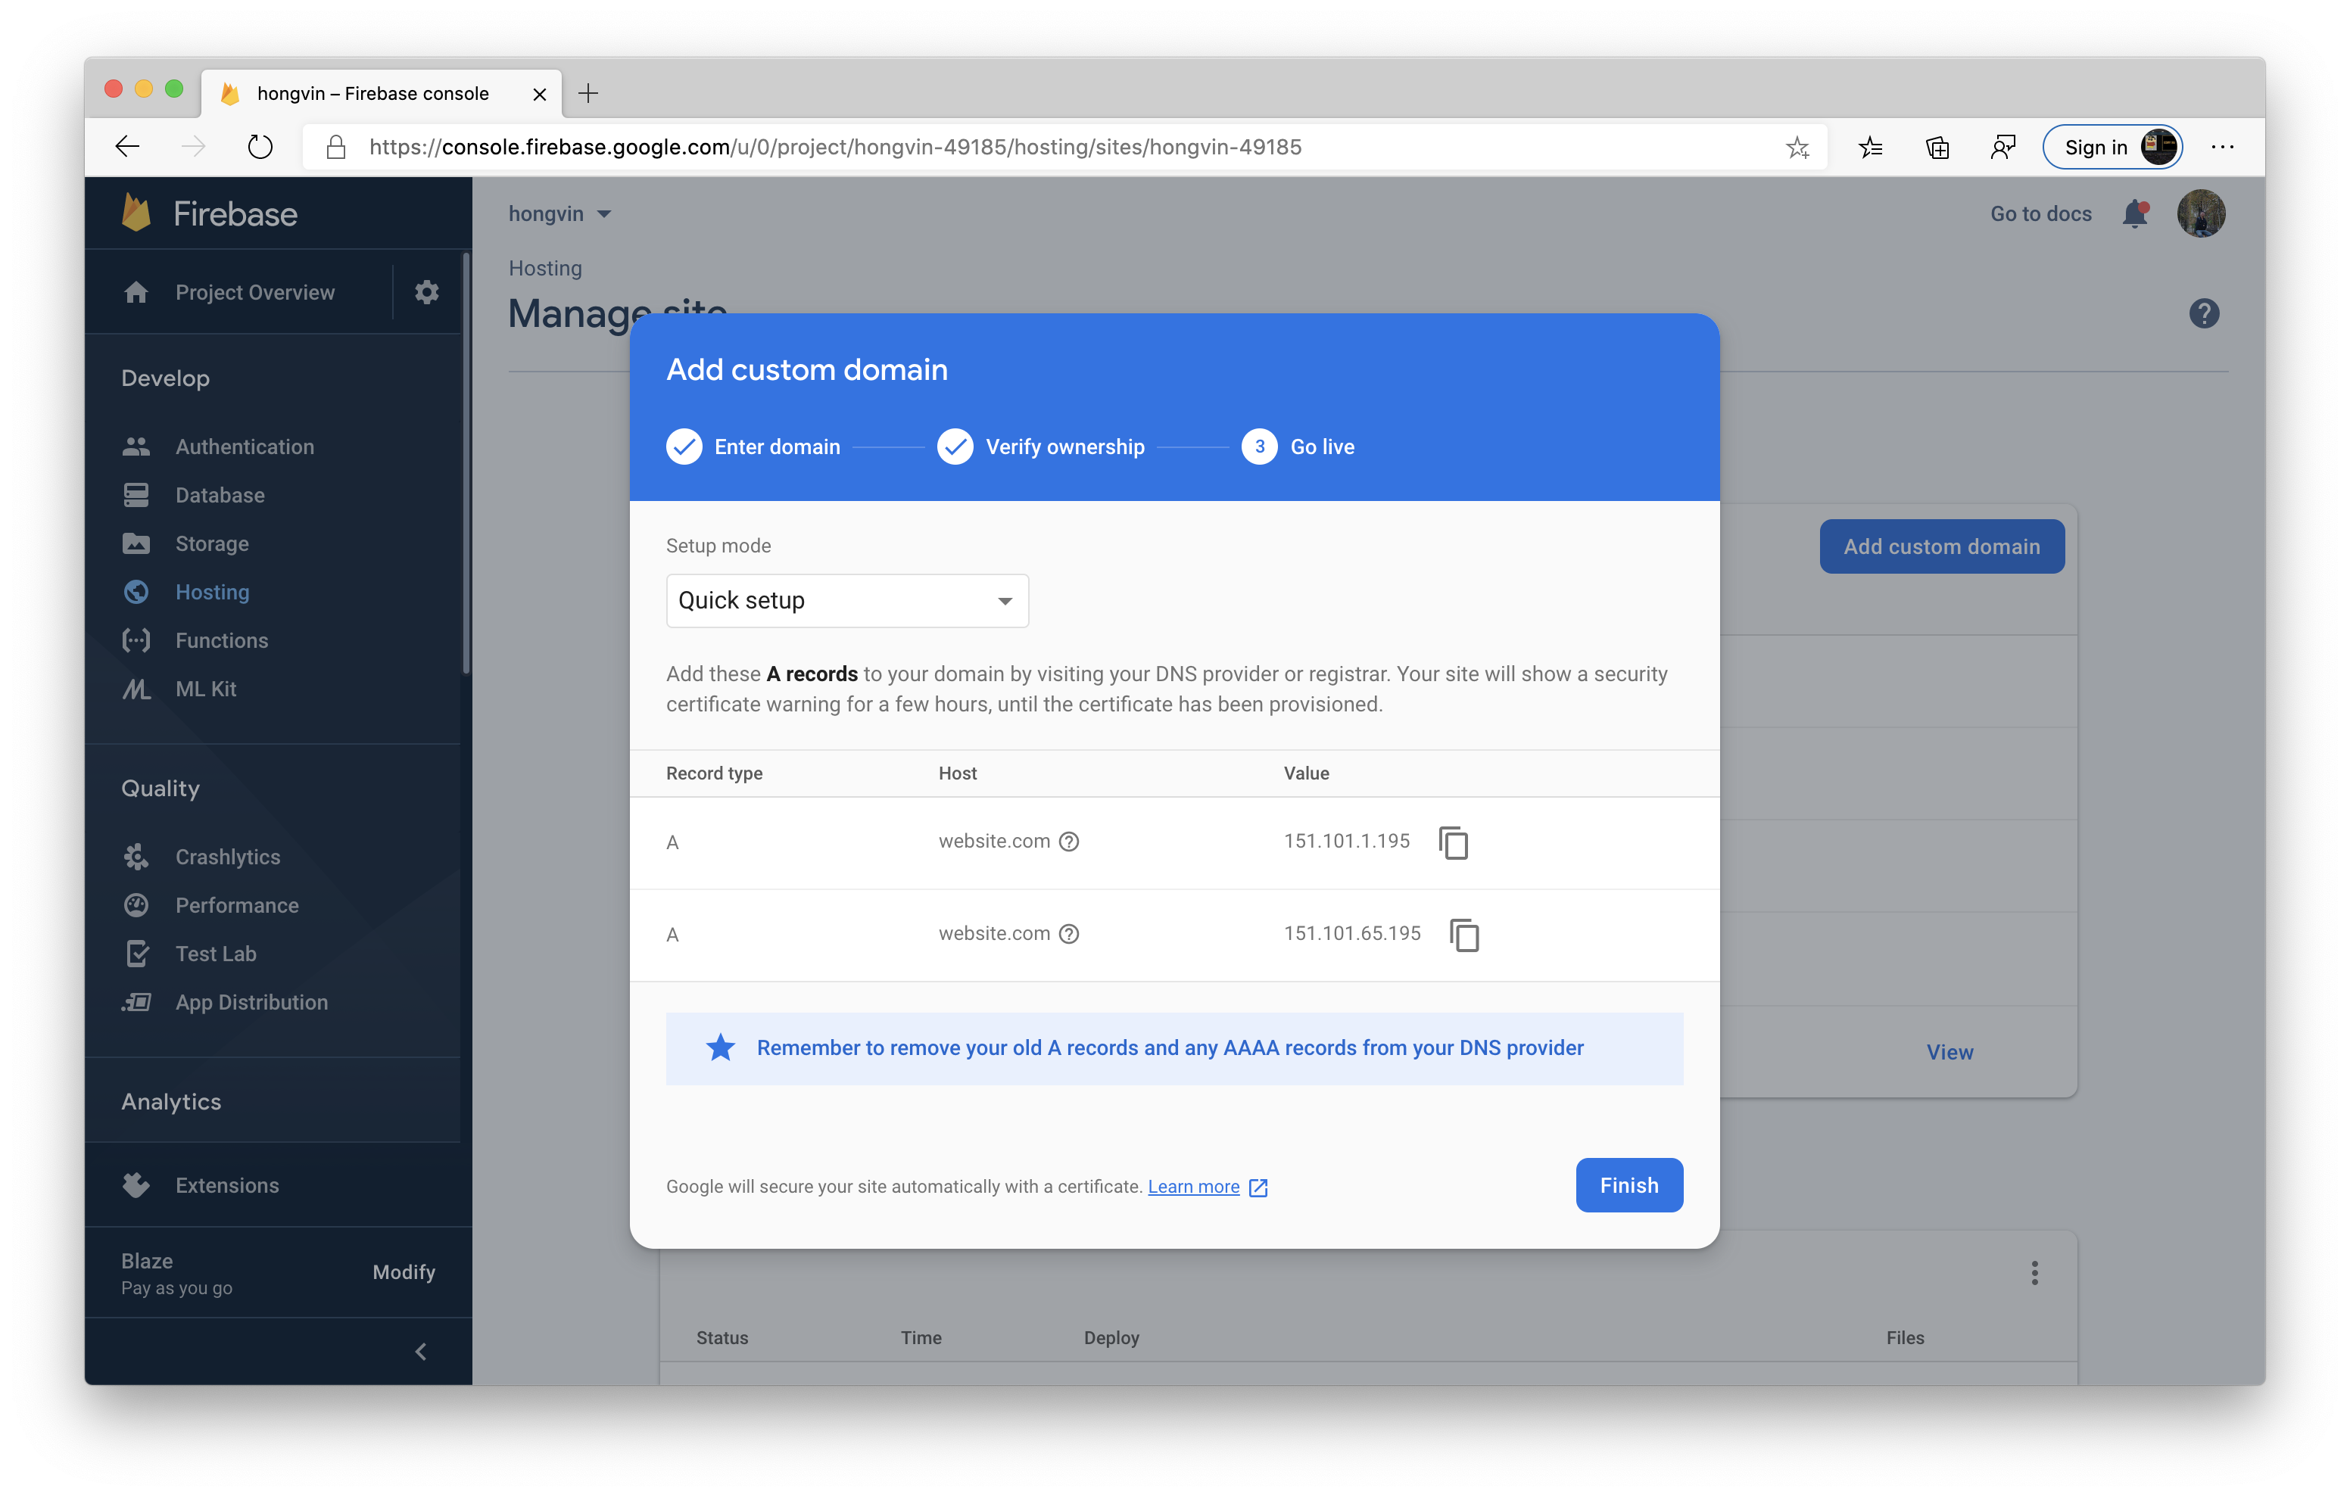Expand the hongvin project selector
Screen dimensions: 2350x1497
[x=560, y=213]
